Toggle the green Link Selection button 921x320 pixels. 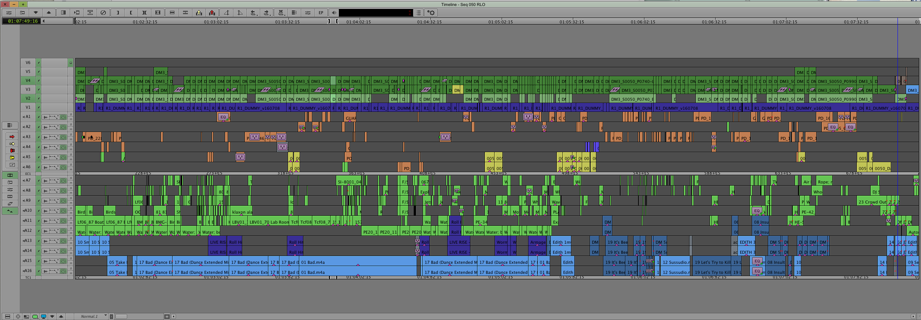coord(10,175)
